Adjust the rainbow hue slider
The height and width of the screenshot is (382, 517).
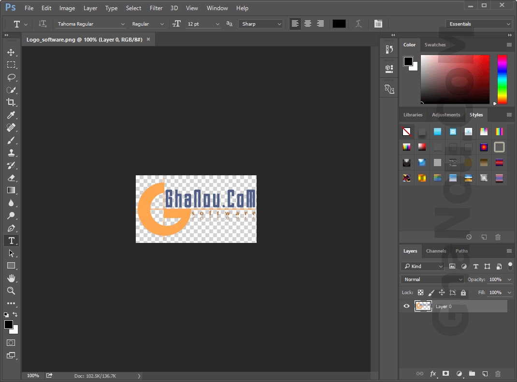coord(502,79)
